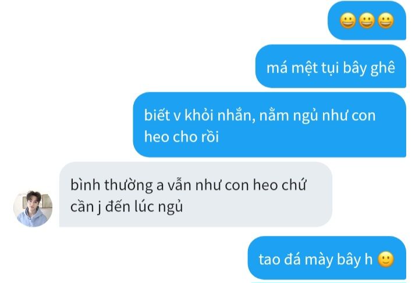Click the word "tao" in the last bubble
The width and height of the screenshot is (419, 283).
tap(269, 259)
